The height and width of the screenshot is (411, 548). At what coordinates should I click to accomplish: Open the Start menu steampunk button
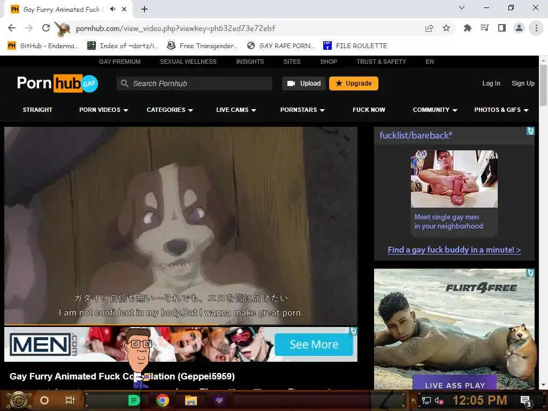[x=19, y=400]
